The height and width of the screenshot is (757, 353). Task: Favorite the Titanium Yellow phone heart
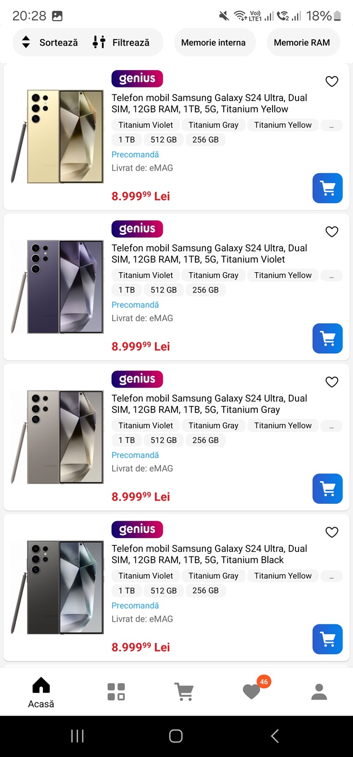point(332,82)
